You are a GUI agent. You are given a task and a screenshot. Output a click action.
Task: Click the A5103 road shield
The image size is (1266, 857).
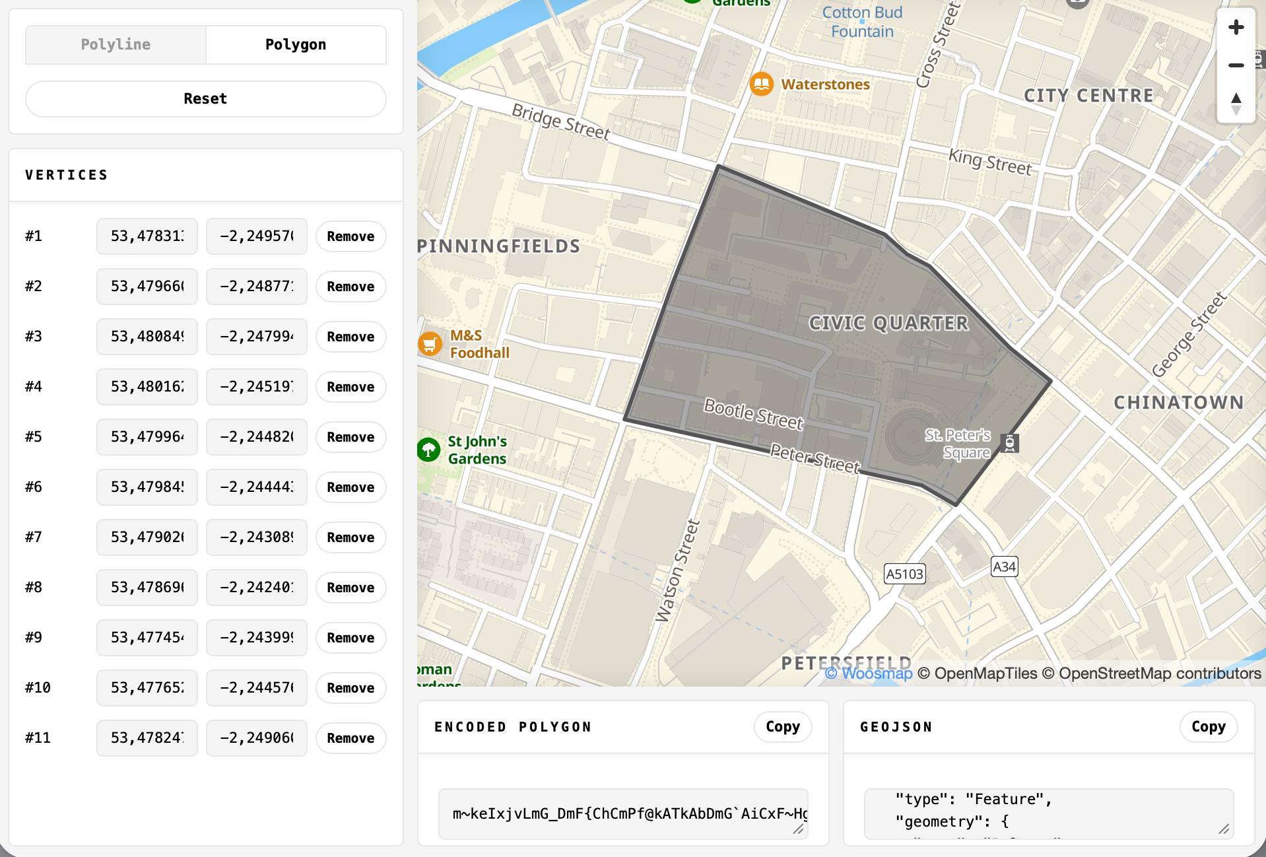(904, 574)
